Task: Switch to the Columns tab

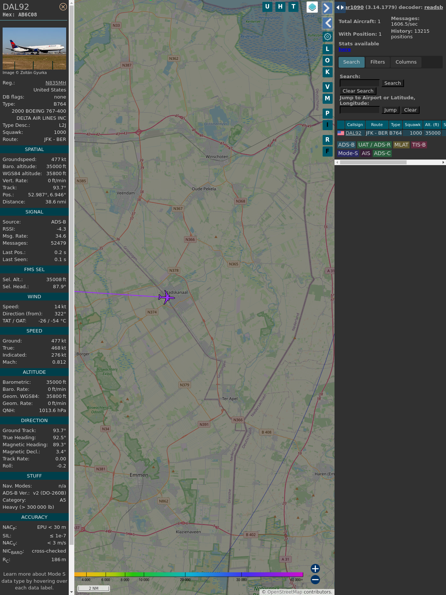Action: pos(406,62)
